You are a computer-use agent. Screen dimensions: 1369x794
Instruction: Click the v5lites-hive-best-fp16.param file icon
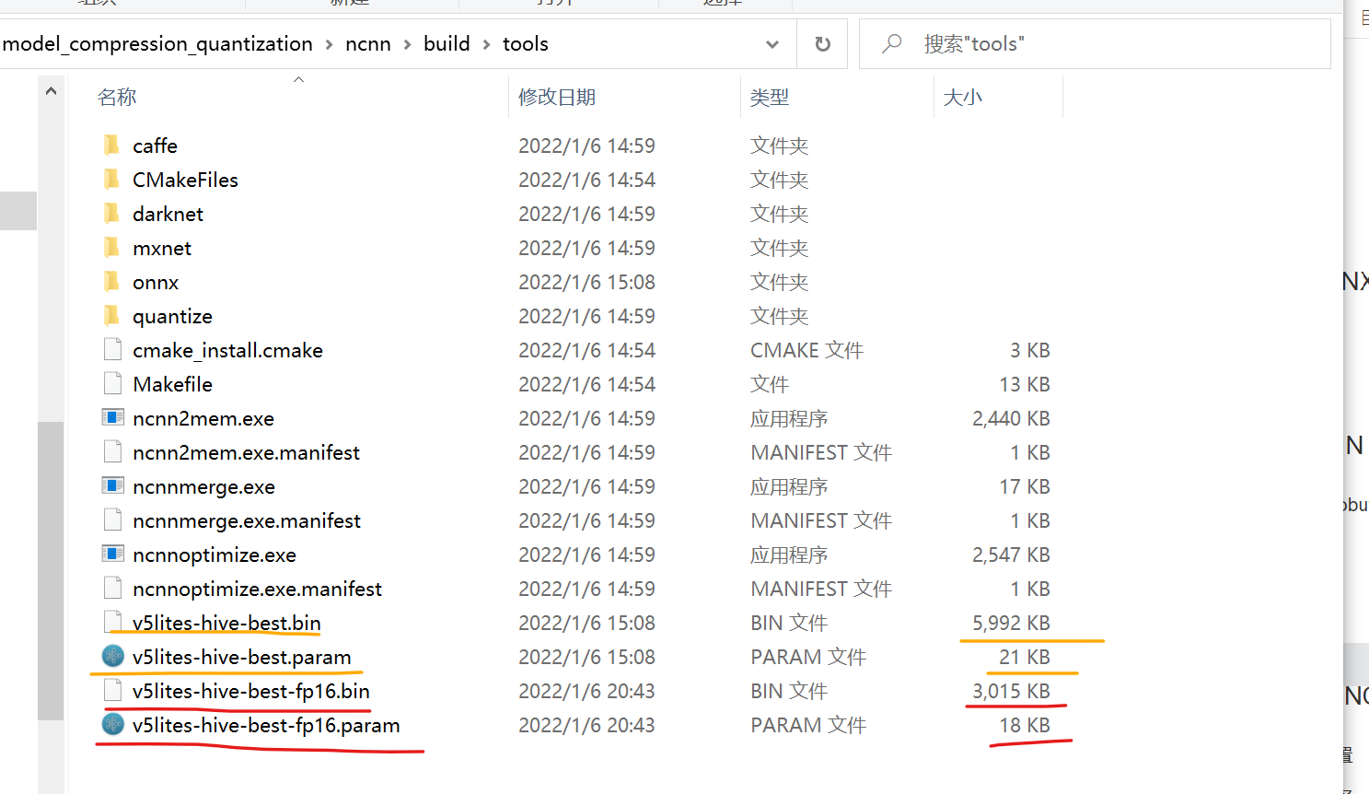[x=112, y=724]
